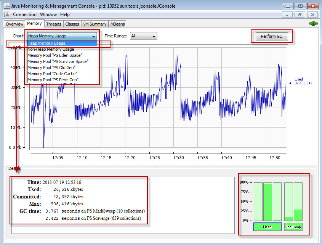
Task: Choose Memory Pool "PS Perm Gen"
Action: pos(62,80)
